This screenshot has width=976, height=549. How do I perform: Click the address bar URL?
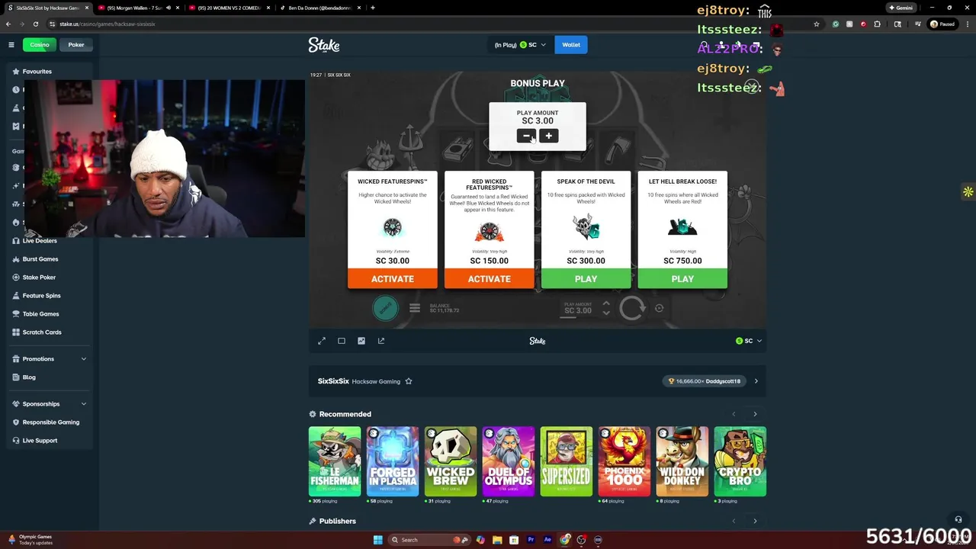tap(108, 24)
